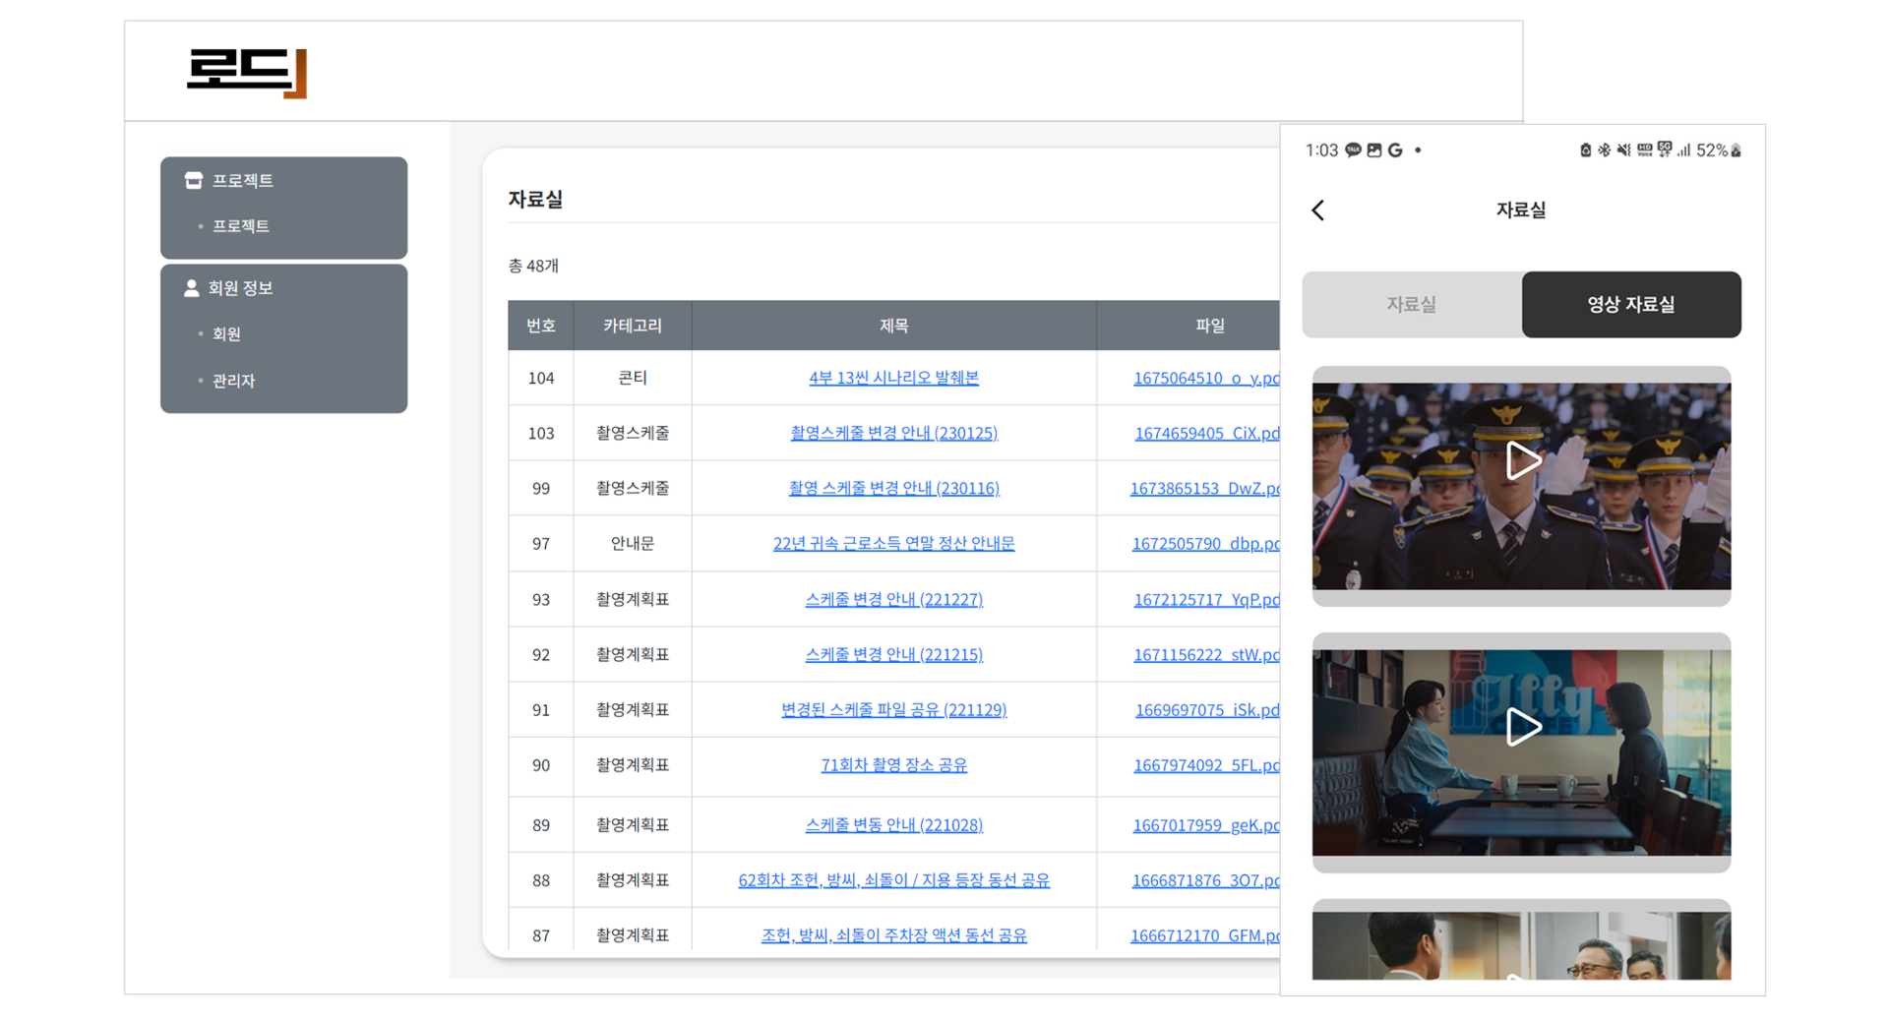Viewport: 1889px width, 1020px height.
Task: Open the 관리자 submenu item in sidebar
Action: tap(234, 381)
